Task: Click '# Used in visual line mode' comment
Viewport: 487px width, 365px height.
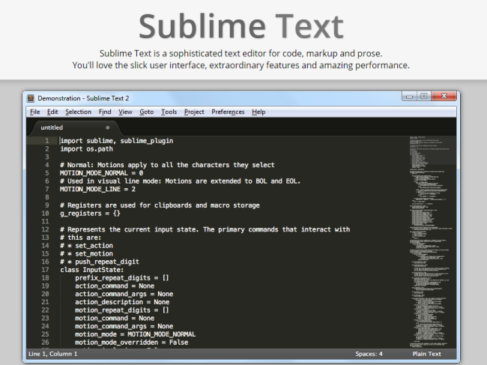Action: (x=180, y=181)
